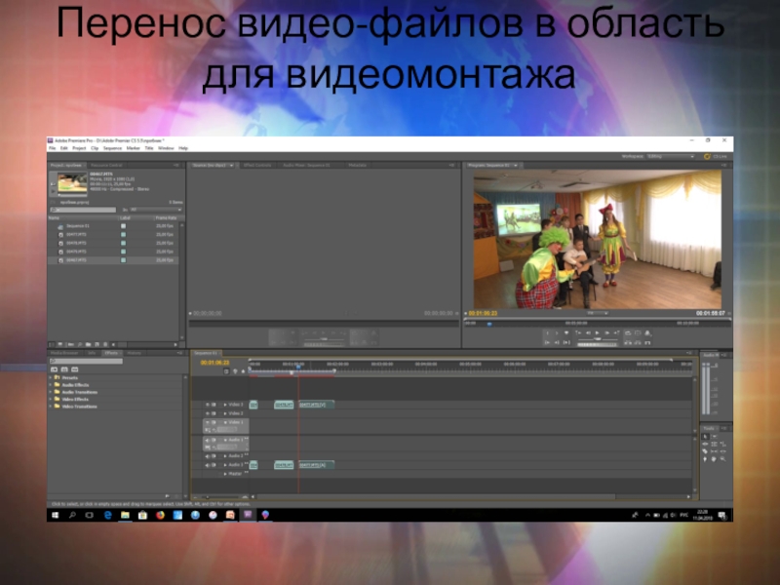Click the Premiere Pro icon in taskbar
Image resolution: width=780 pixels, height=585 pixels.
click(247, 514)
